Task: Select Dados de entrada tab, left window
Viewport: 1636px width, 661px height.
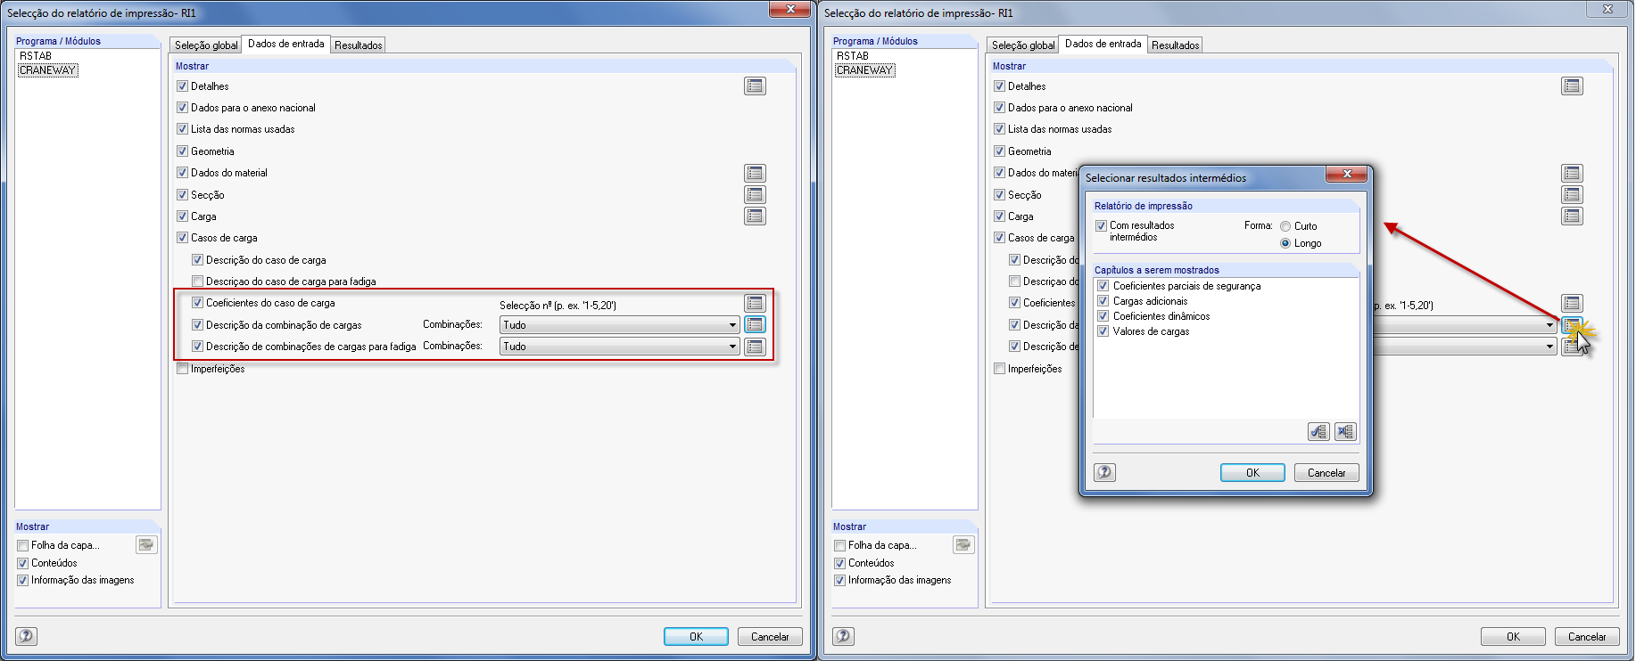Action: pos(286,44)
